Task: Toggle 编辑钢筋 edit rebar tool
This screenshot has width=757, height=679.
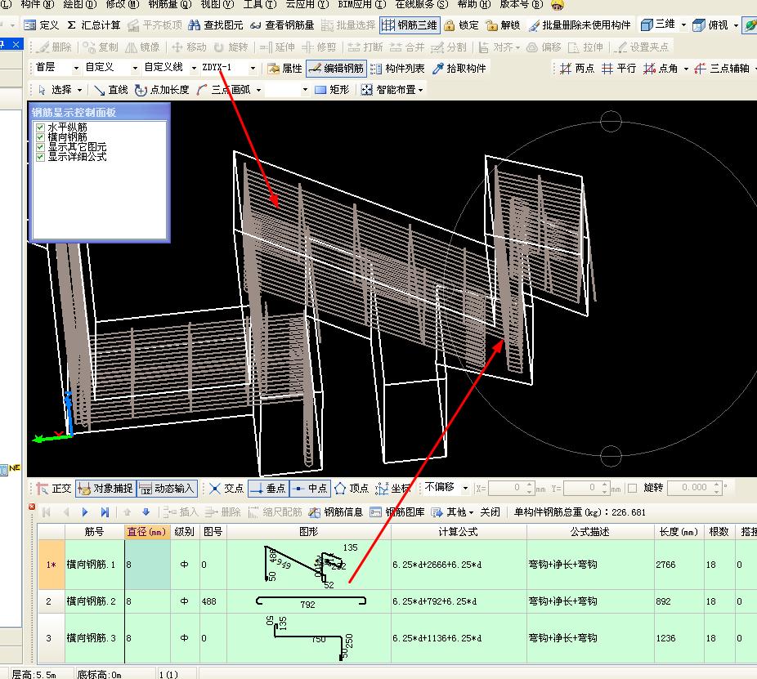Action: click(337, 69)
